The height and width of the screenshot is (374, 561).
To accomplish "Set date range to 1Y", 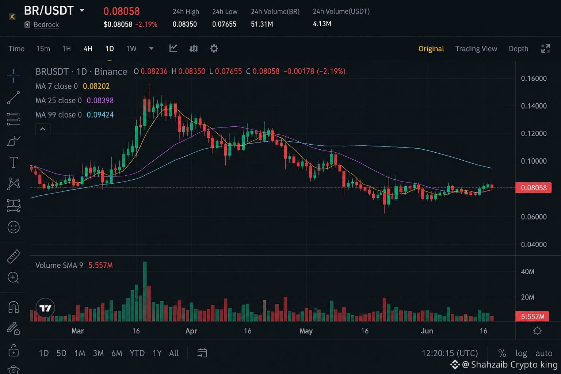I will (157, 353).
